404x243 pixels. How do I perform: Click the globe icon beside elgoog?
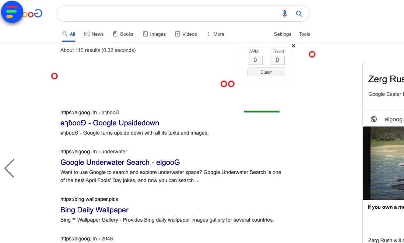[x=373, y=119]
